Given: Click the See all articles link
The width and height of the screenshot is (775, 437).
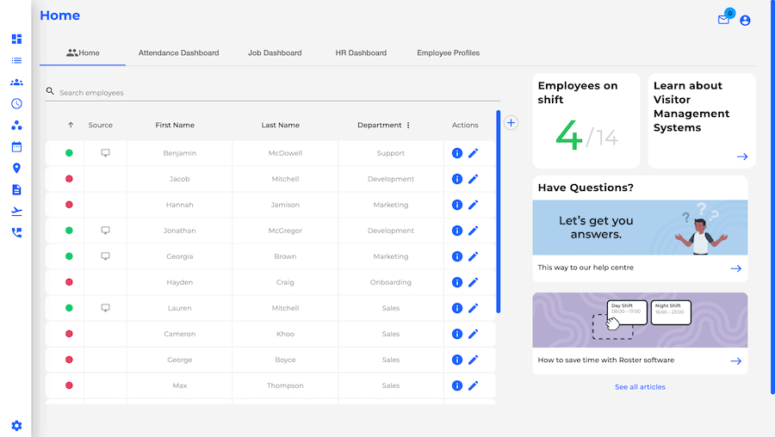Looking at the screenshot, I should coord(640,386).
